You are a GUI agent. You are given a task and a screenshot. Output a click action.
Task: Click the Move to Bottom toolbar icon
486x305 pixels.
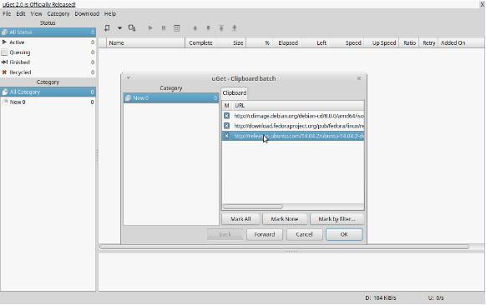(235, 28)
